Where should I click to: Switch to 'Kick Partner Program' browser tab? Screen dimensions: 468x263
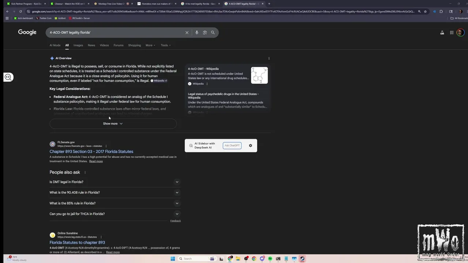[x=26, y=4]
